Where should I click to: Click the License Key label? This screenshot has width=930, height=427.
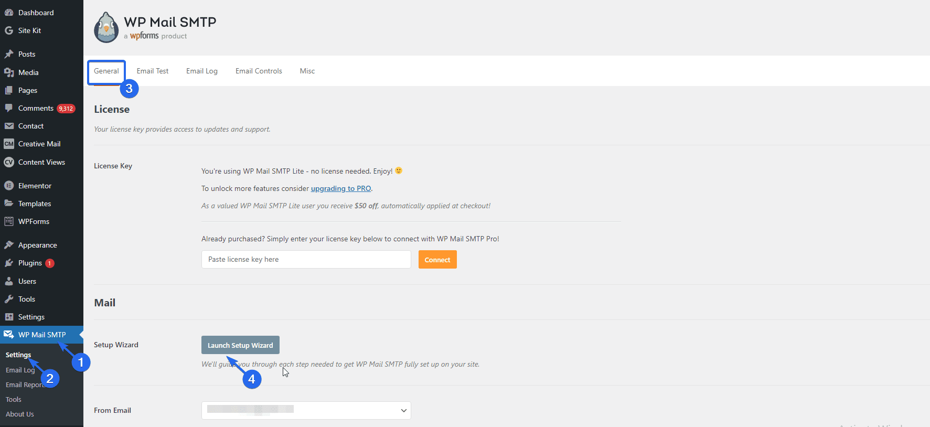click(x=113, y=166)
